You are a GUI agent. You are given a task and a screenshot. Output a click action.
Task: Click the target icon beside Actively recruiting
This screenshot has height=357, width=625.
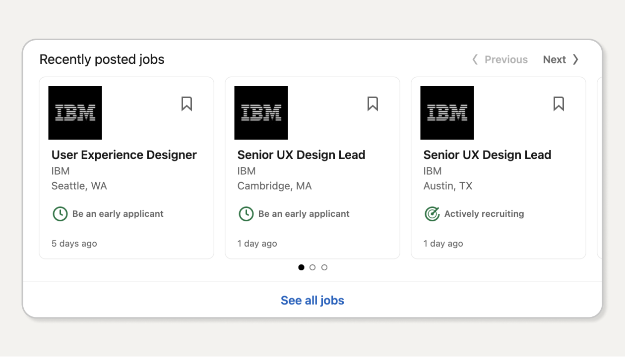(x=432, y=214)
